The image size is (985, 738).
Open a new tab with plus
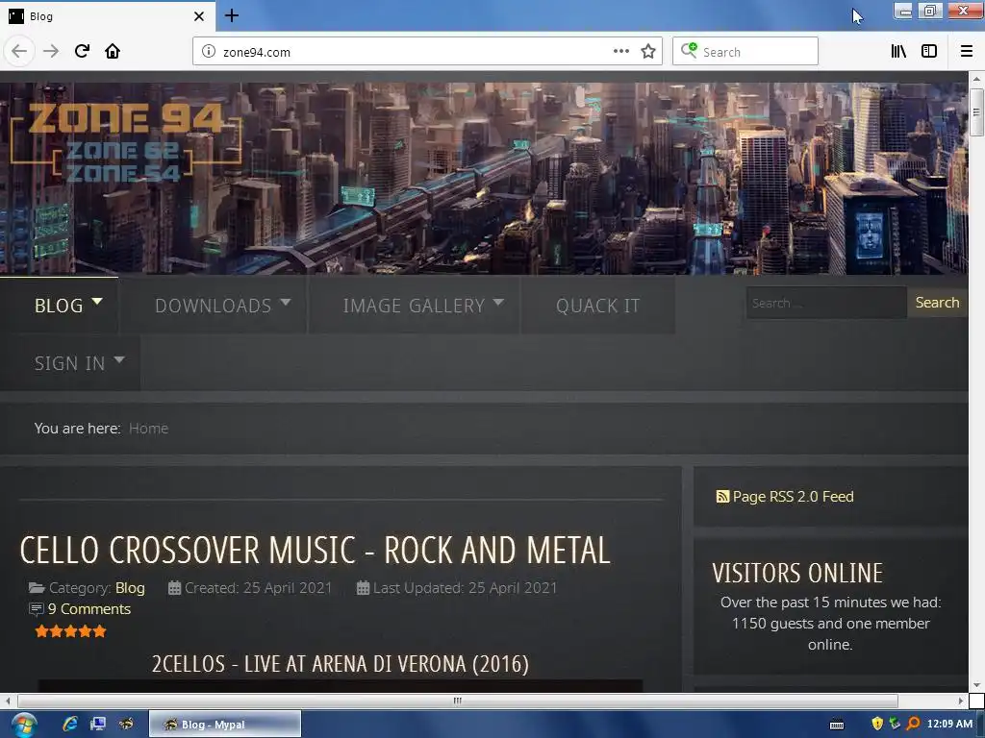tap(231, 15)
